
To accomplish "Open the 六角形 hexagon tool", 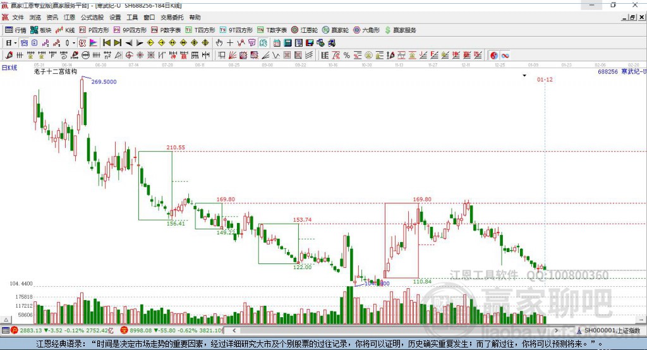I will 366,30.
